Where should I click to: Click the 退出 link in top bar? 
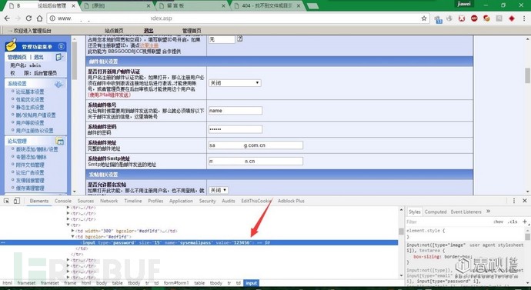[149, 31]
